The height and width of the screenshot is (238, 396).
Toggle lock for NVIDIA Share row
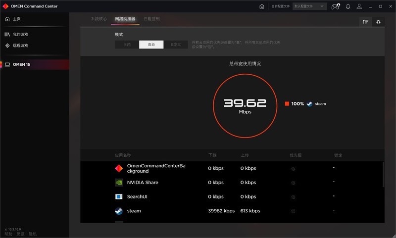334,182
